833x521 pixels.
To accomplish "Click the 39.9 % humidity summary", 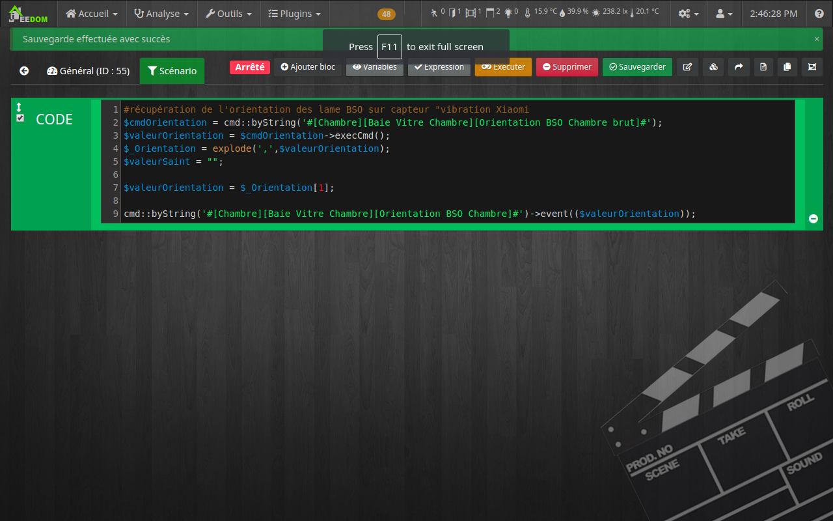I will point(574,12).
